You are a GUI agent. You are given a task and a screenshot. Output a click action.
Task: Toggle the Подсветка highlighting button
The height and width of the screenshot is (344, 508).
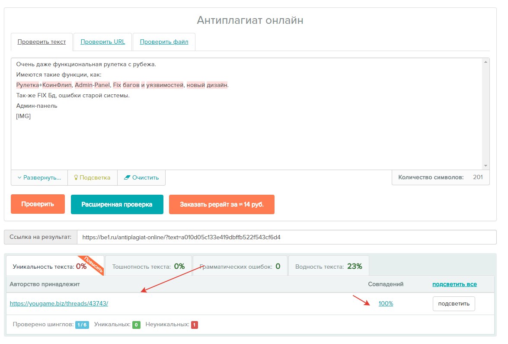click(x=93, y=178)
